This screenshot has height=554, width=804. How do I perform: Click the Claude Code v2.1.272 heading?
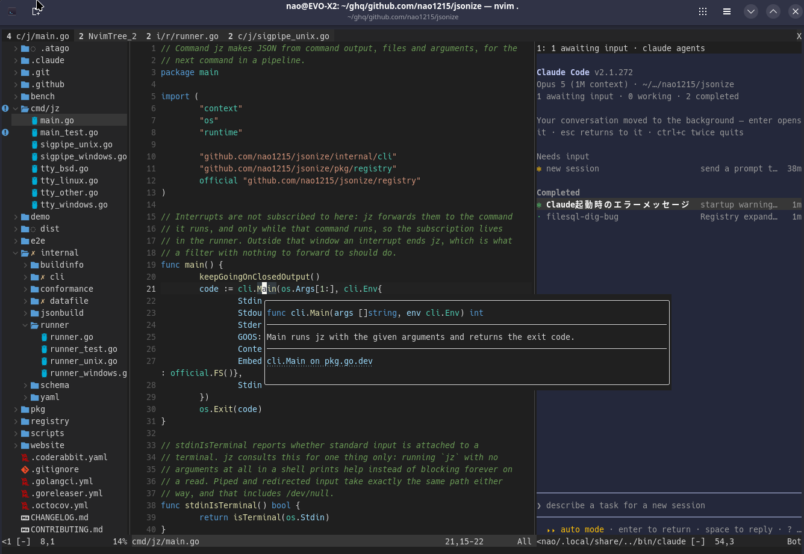585,72
